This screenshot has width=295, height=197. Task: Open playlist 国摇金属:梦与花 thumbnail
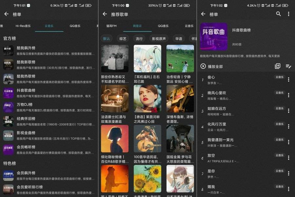point(180,139)
